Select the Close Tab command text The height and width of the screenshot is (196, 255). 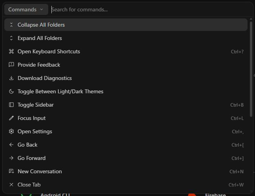coord(29,185)
